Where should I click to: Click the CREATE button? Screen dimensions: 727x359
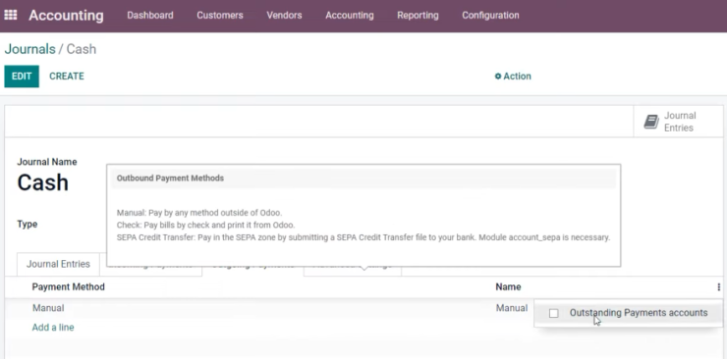point(67,77)
